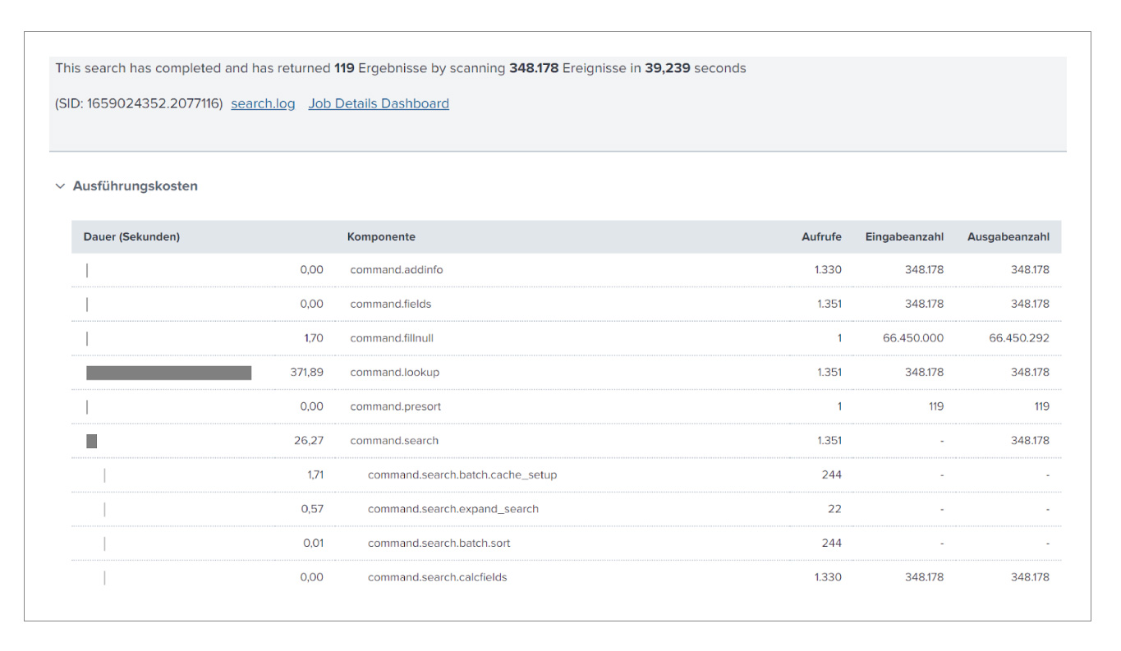Viewport: 1121px width, 651px height.
Task: Select the command.fields component name
Action: coord(390,305)
